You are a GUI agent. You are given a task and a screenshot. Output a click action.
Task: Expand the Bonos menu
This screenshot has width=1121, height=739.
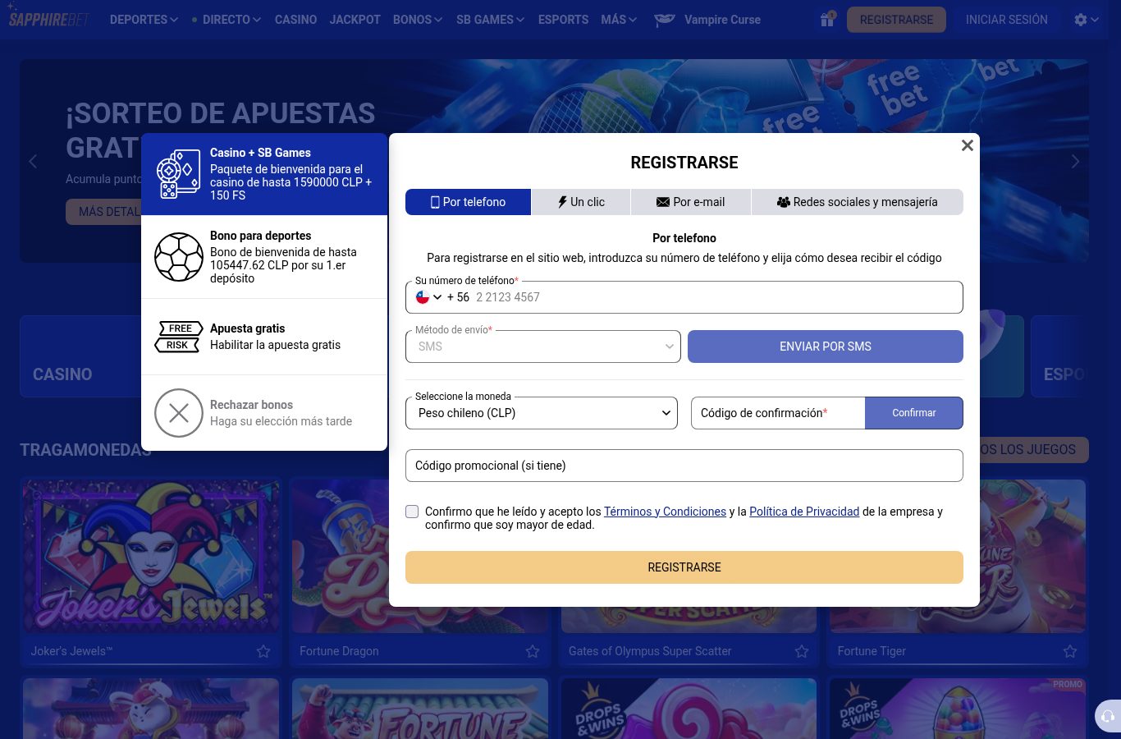[x=418, y=20]
